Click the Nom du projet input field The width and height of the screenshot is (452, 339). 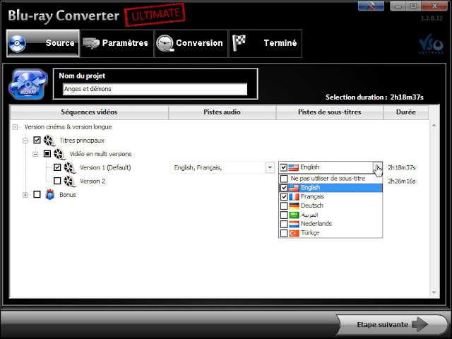coord(155,89)
